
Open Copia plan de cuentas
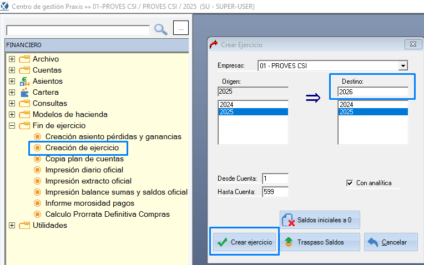click(x=84, y=159)
